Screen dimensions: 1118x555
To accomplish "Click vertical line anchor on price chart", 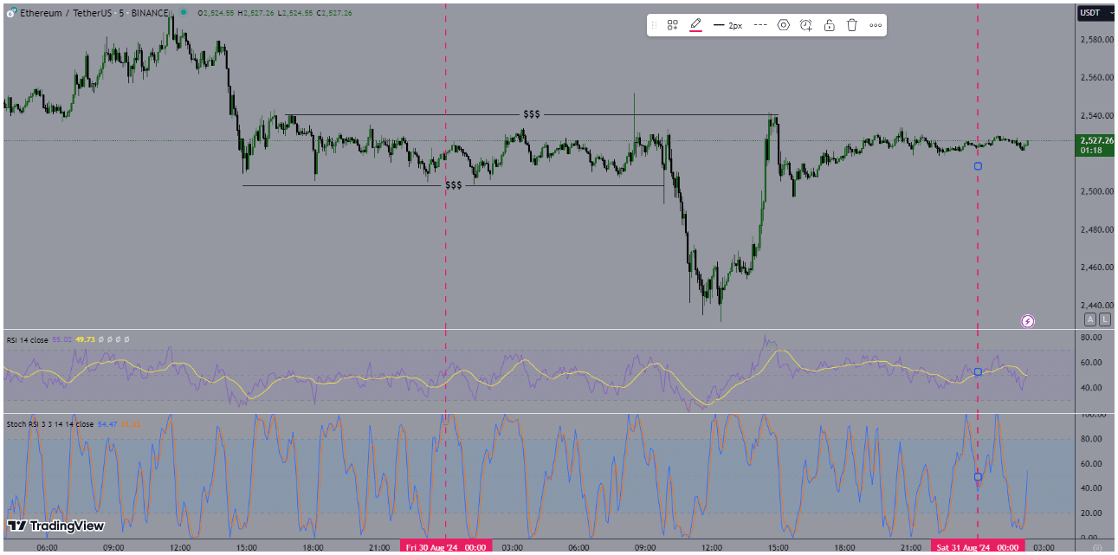I will click(x=978, y=165).
